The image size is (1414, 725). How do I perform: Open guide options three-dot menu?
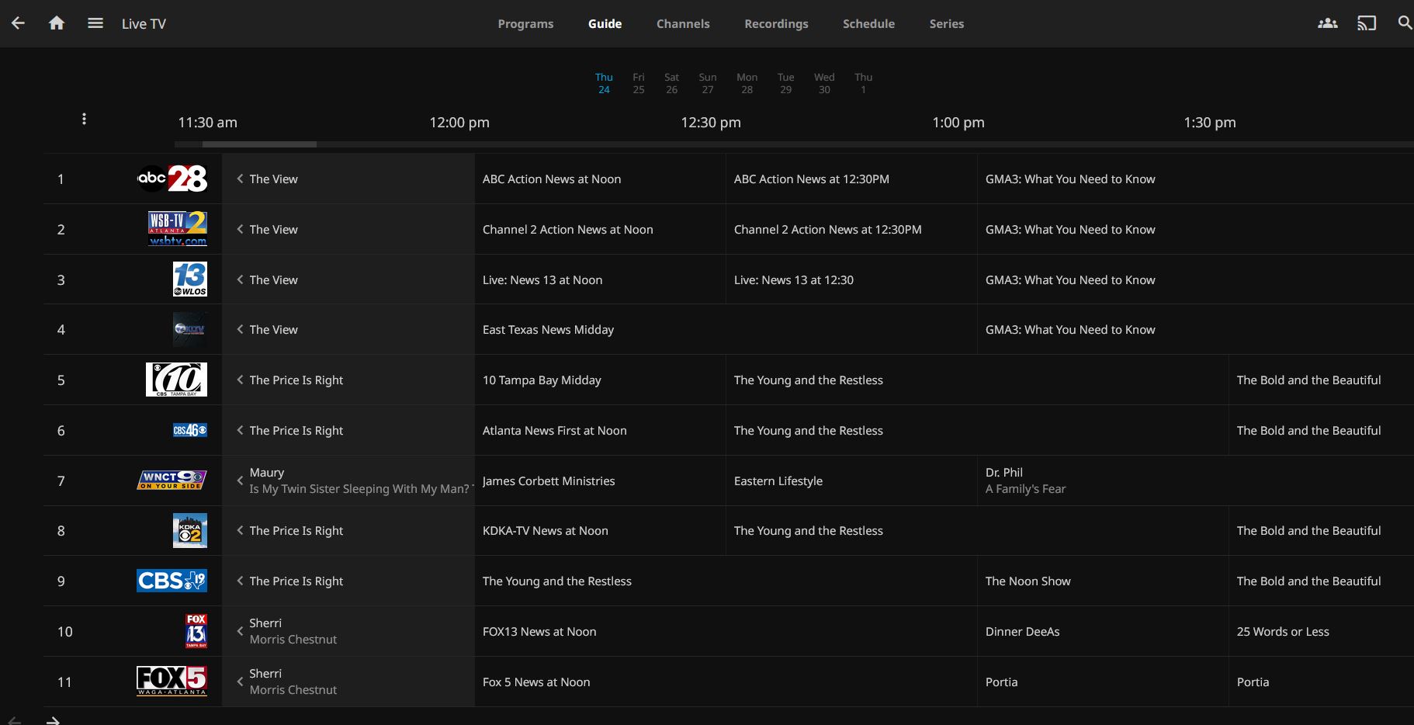point(84,119)
